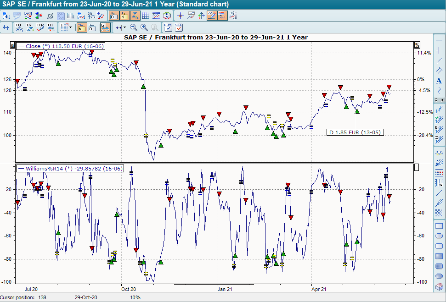Select the text annotation 'A' tool
Viewport: 446px width, 302px height.
(x=439, y=81)
